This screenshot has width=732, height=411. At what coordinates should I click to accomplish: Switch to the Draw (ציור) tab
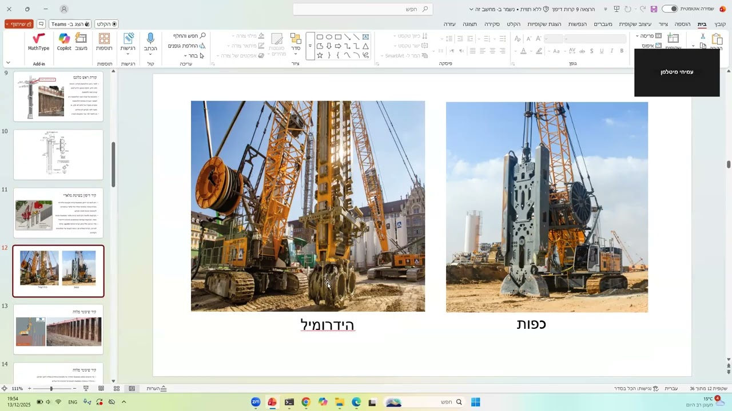point(663,24)
